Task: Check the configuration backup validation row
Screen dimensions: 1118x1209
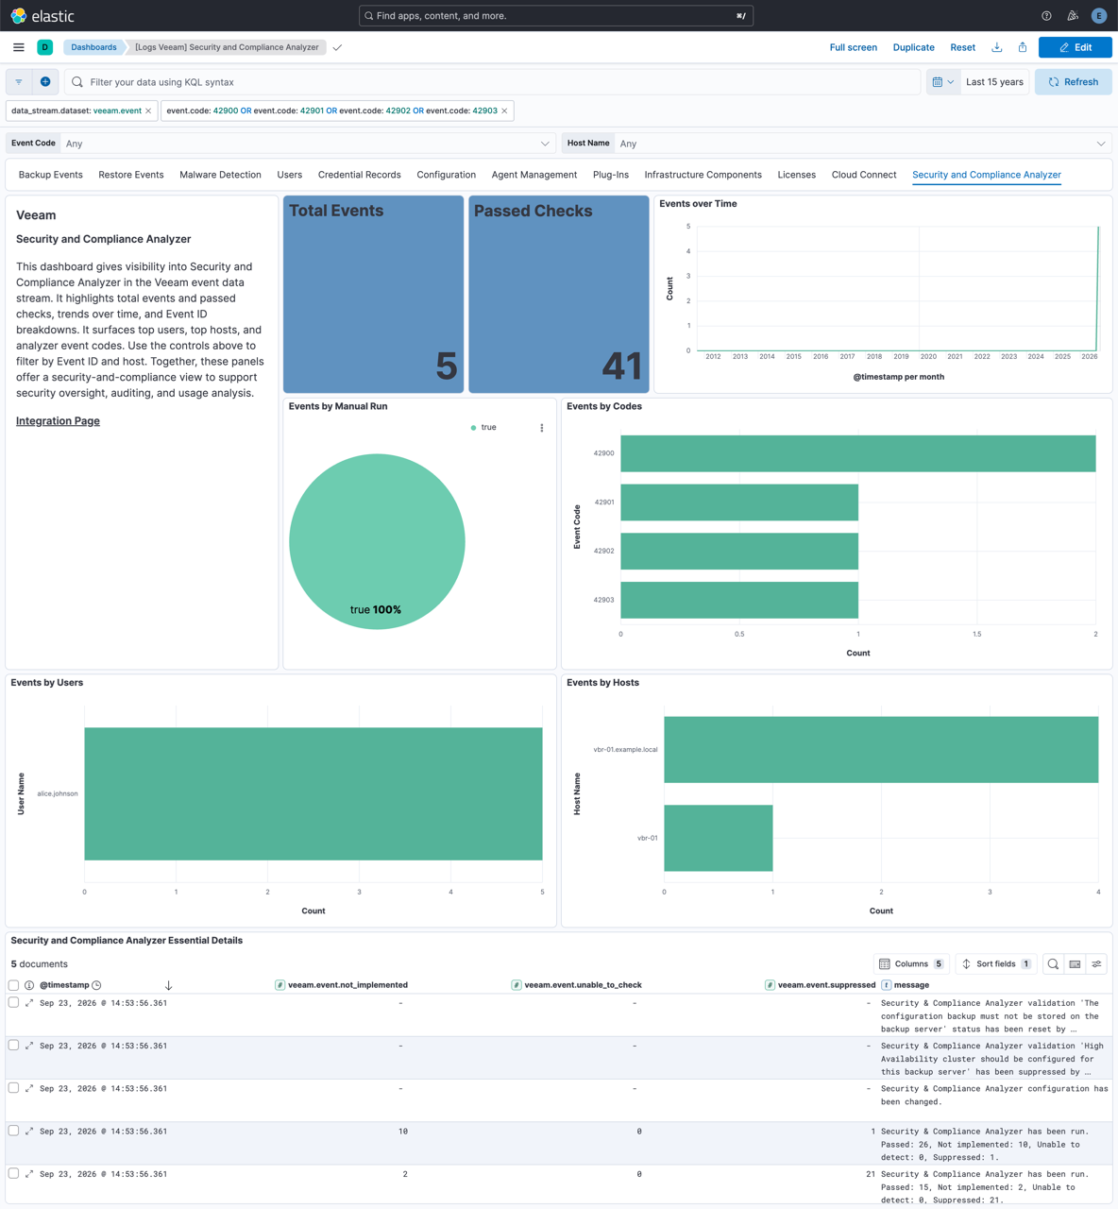Action: (x=13, y=1002)
